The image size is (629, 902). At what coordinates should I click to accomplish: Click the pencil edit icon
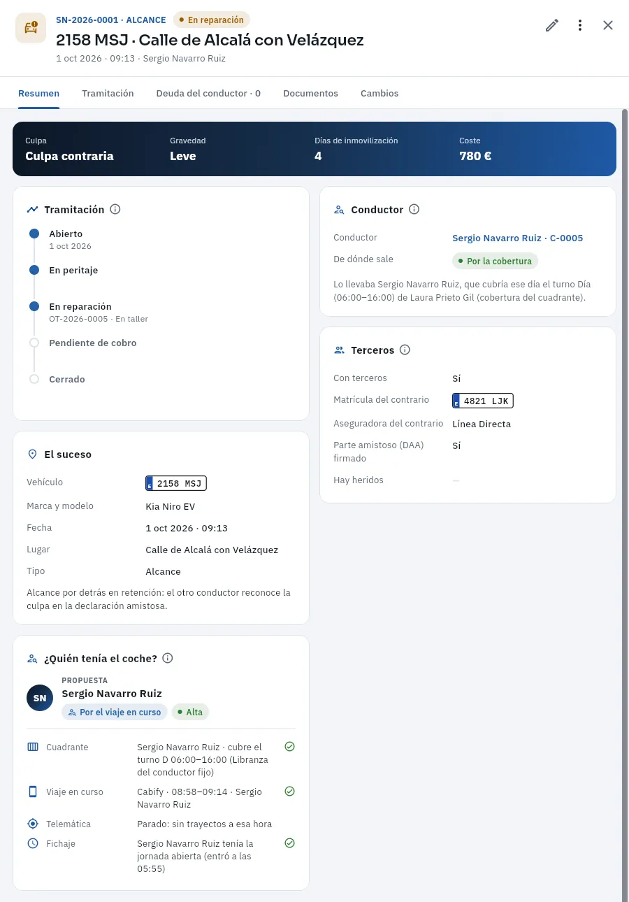552,25
